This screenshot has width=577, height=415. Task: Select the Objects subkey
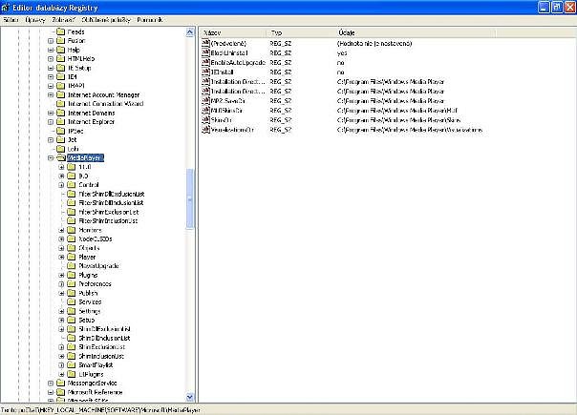pyautogui.click(x=89, y=248)
